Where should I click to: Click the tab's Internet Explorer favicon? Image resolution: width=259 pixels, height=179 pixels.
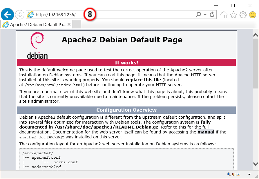click(x=6, y=25)
